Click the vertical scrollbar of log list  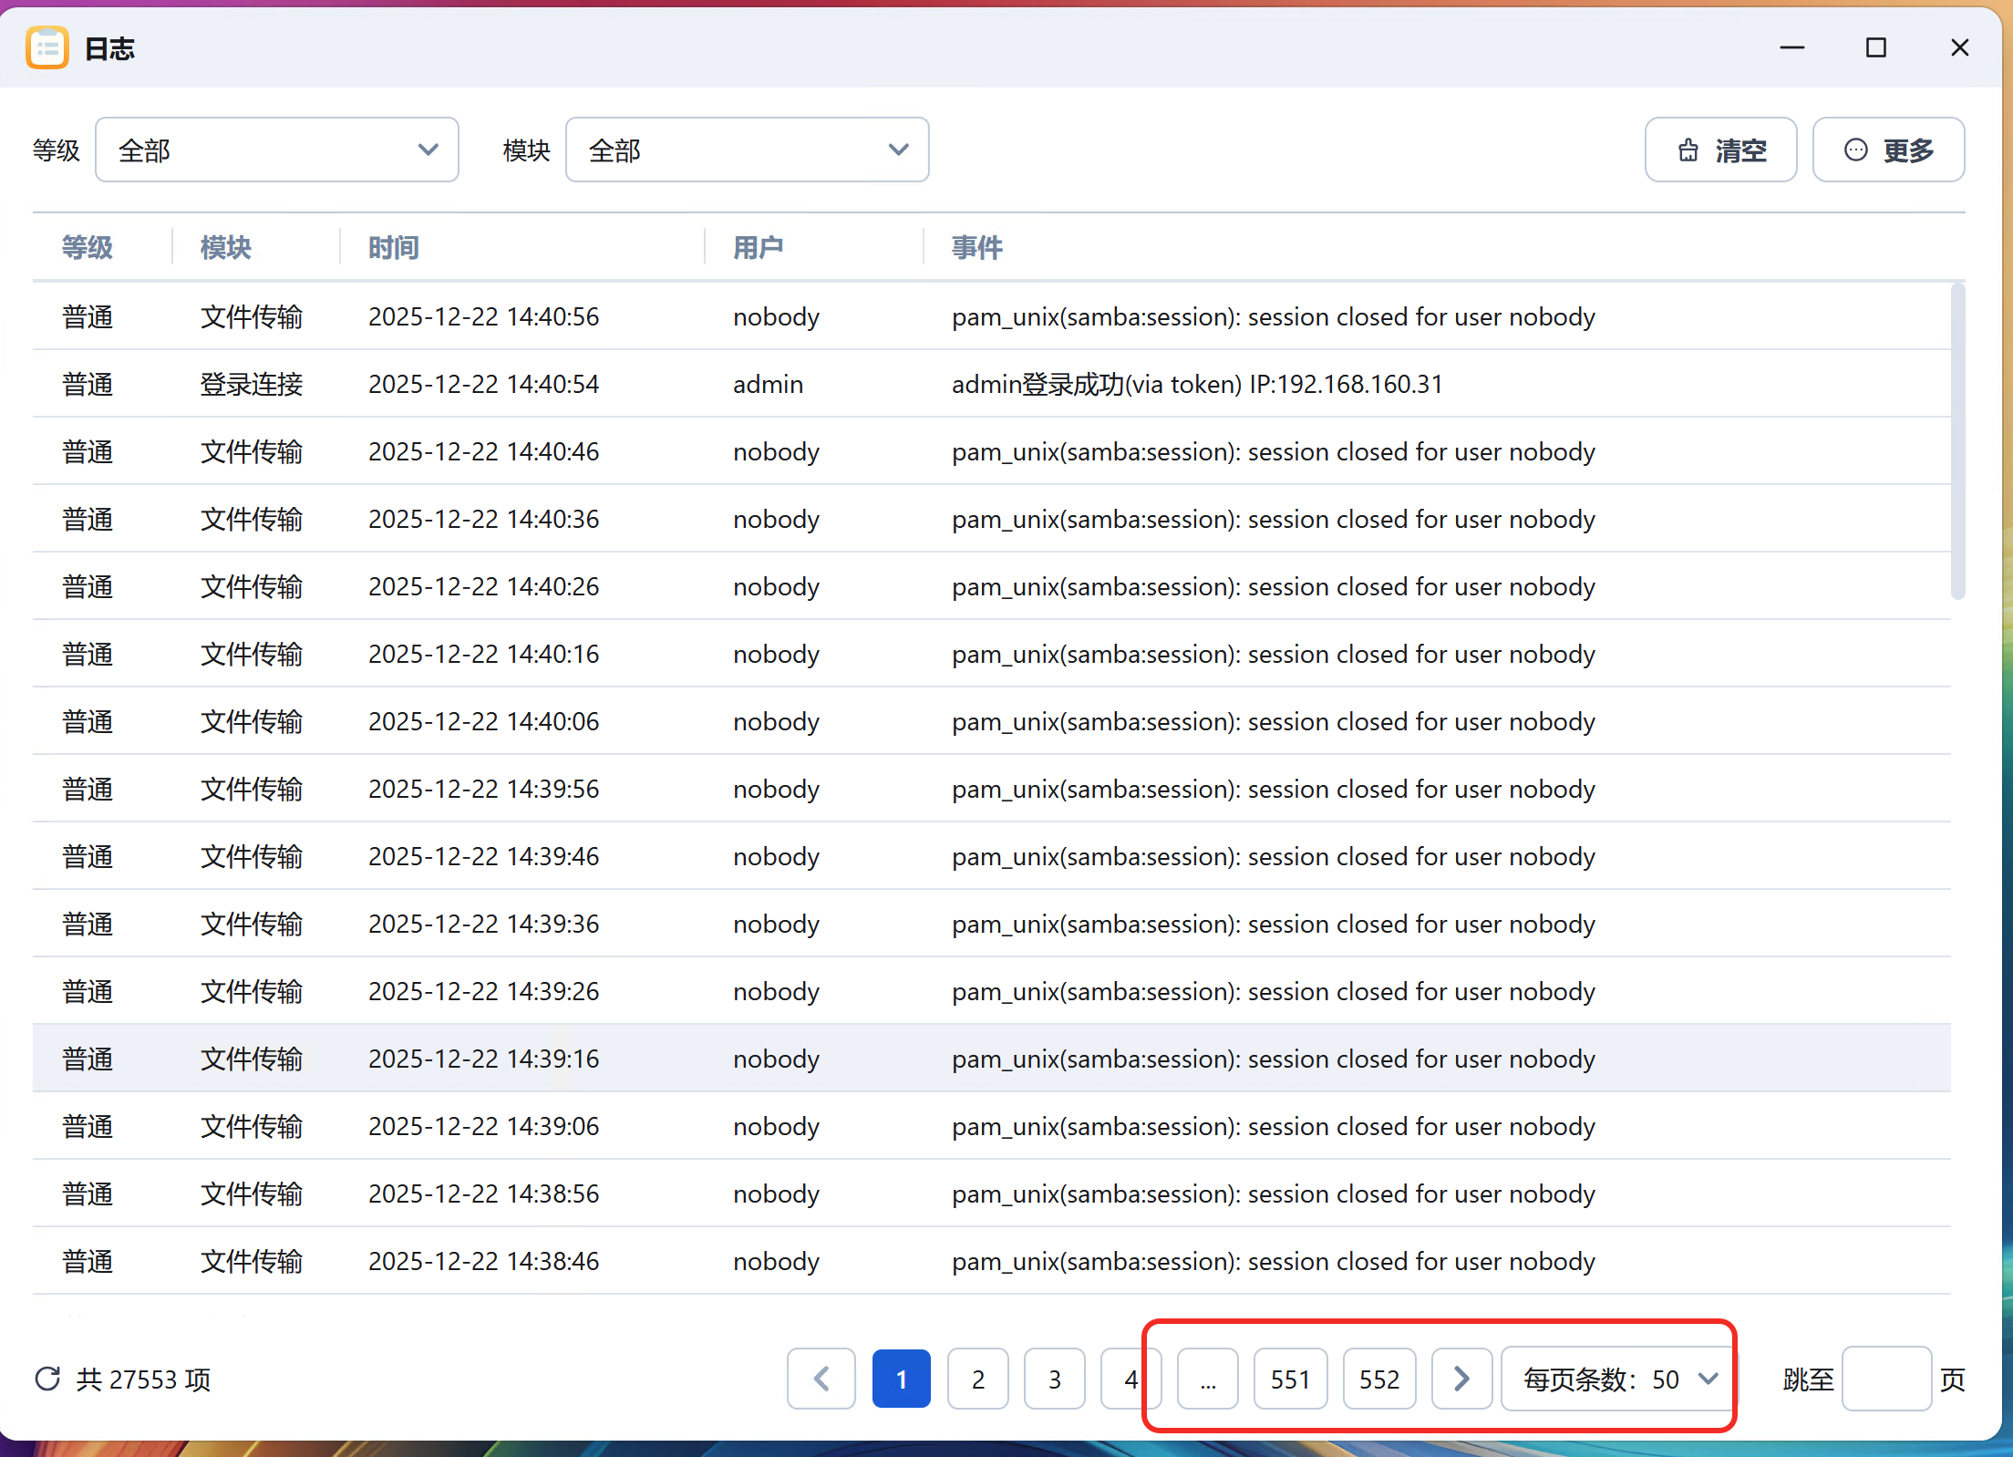point(1957,442)
